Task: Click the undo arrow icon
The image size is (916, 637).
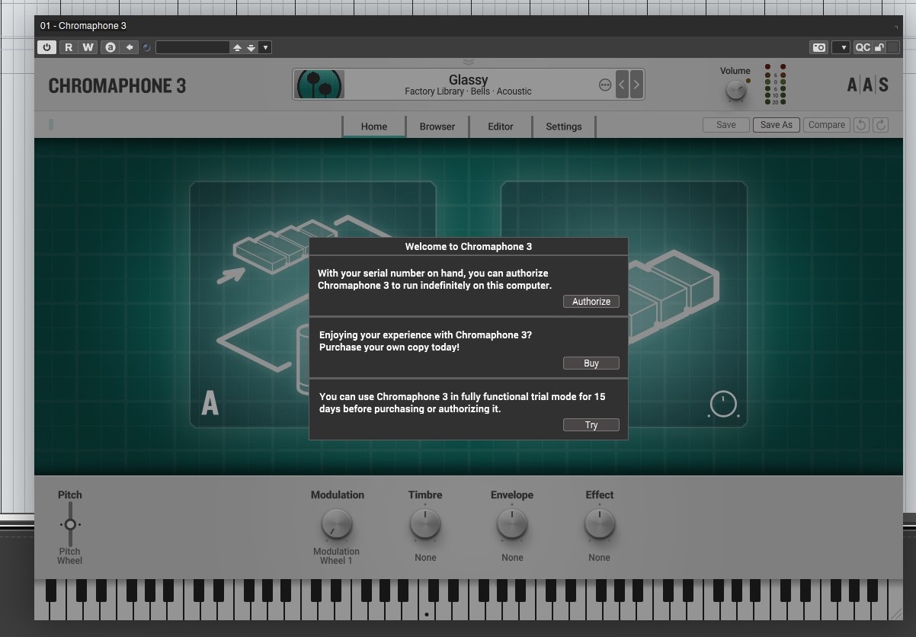Action: (x=862, y=125)
